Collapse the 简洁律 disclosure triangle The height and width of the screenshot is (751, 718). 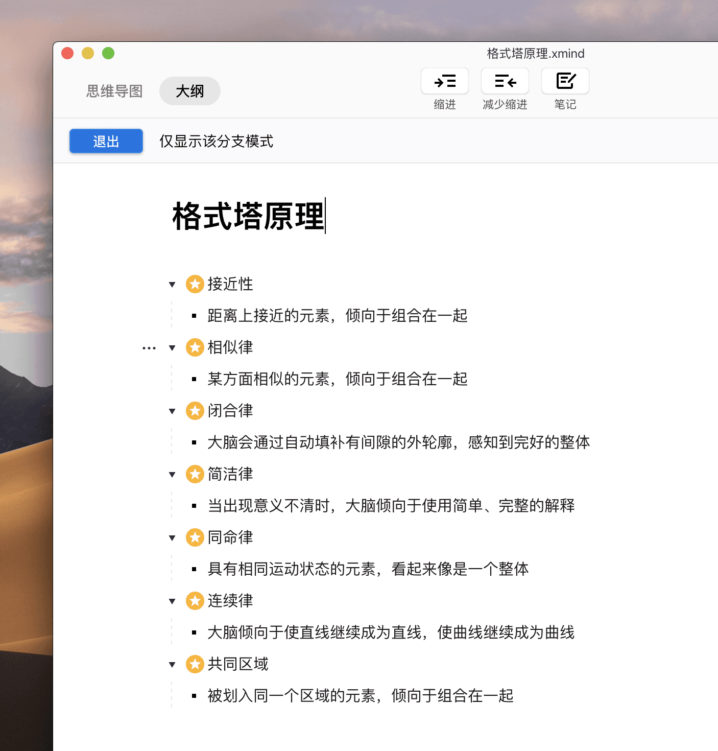[172, 474]
